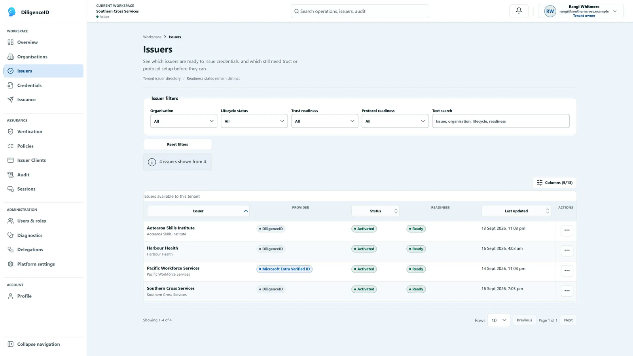Click the Delegations icon
Viewport: 633px width, 356px height.
tap(11, 250)
